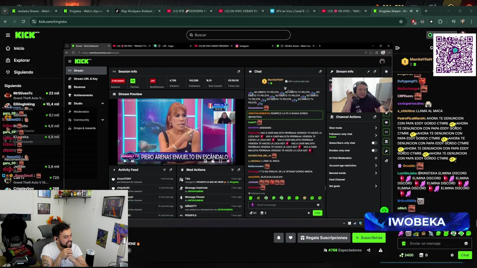Open recommended channel Crisplayboy
This screenshot has height=268, width=477.
click(x=31, y=188)
